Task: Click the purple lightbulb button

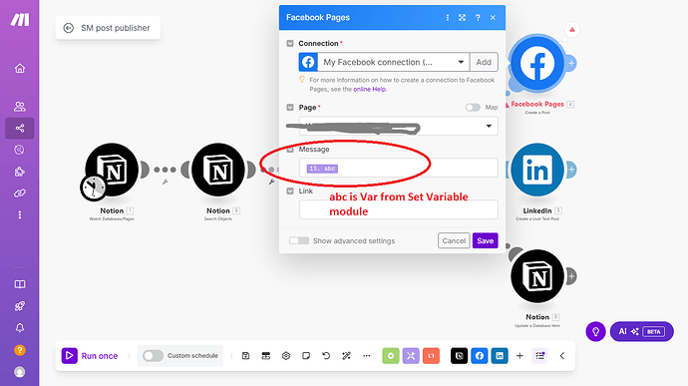Action: pyautogui.click(x=595, y=331)
